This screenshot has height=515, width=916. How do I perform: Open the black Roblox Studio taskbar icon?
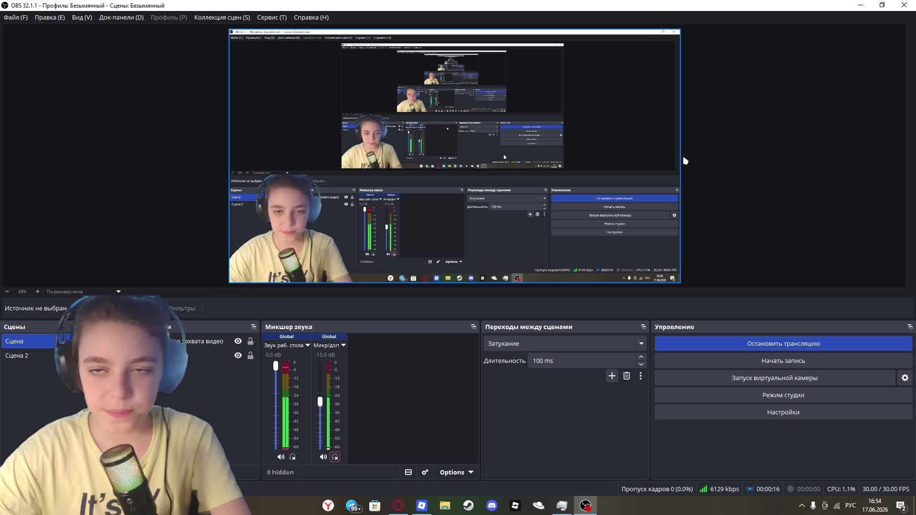click(515, 505)
